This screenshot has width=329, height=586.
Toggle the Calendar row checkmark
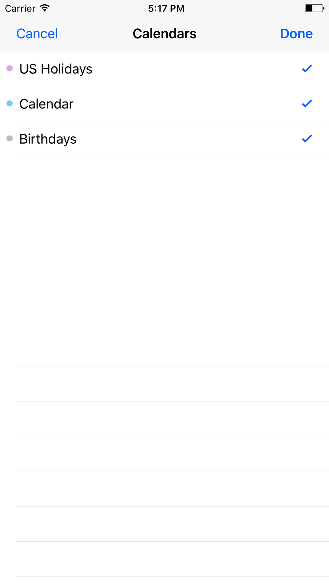(307, 103)
